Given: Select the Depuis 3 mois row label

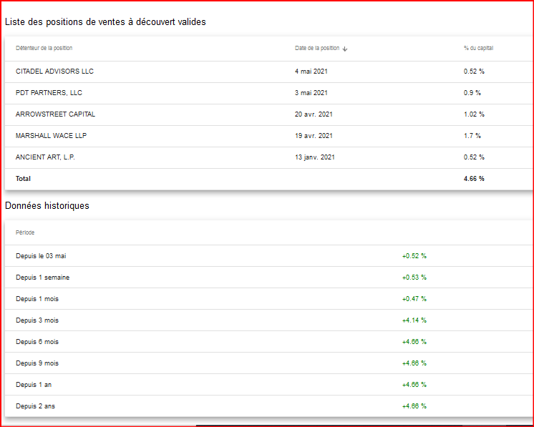Looking at the screenshot, I should [x=37, y=320].
